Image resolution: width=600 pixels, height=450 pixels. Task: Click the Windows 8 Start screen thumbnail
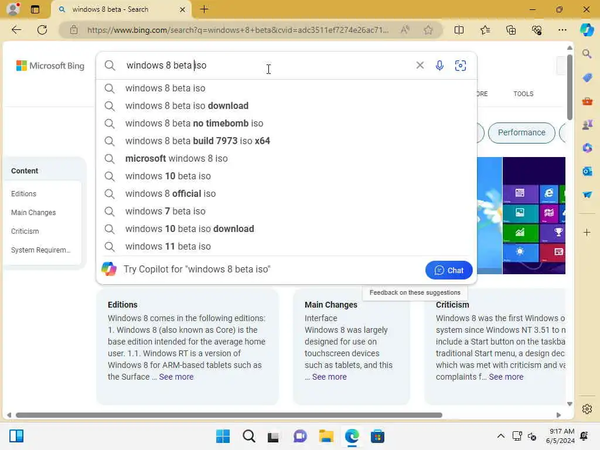(x=534, y=216)
